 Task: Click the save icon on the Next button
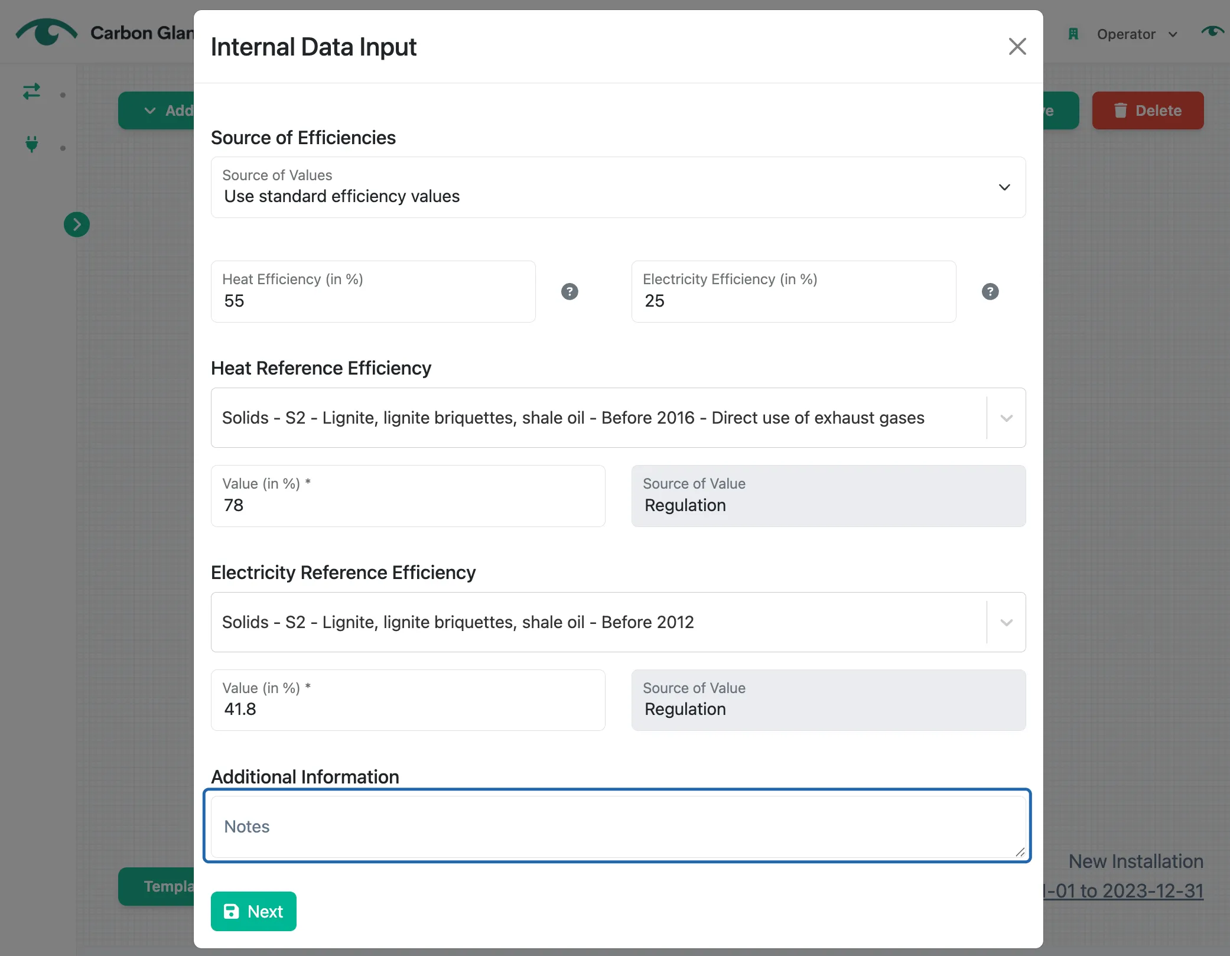point(232,911)
